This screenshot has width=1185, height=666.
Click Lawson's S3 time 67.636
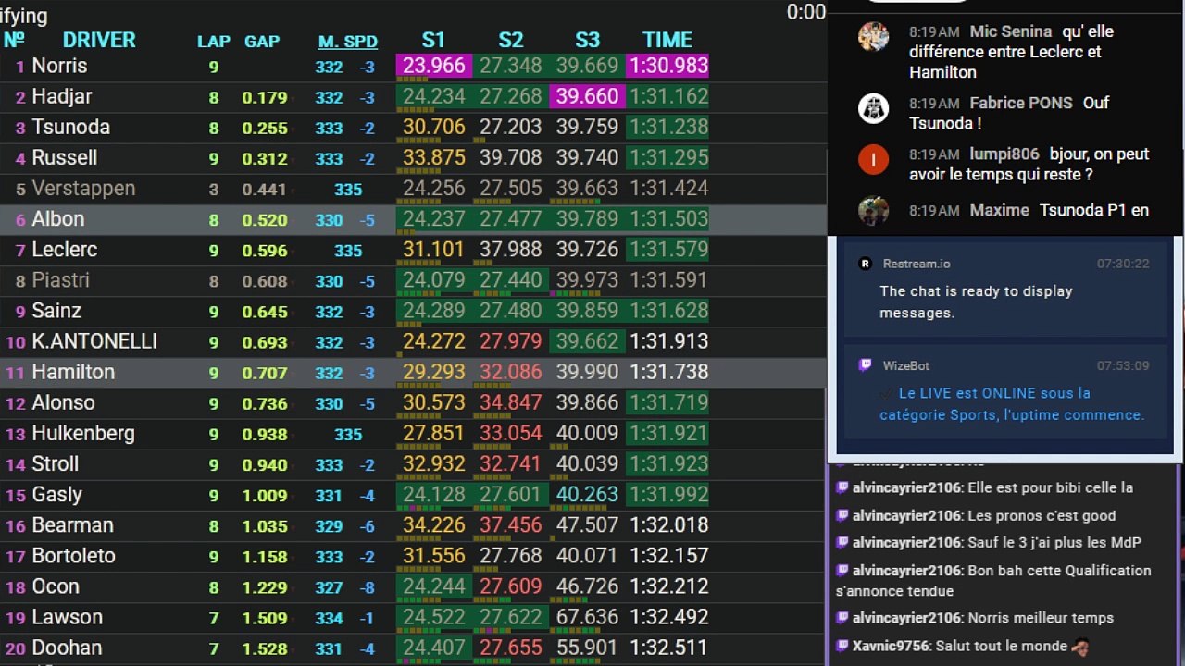pyautogui.click(x=588, y=615)
